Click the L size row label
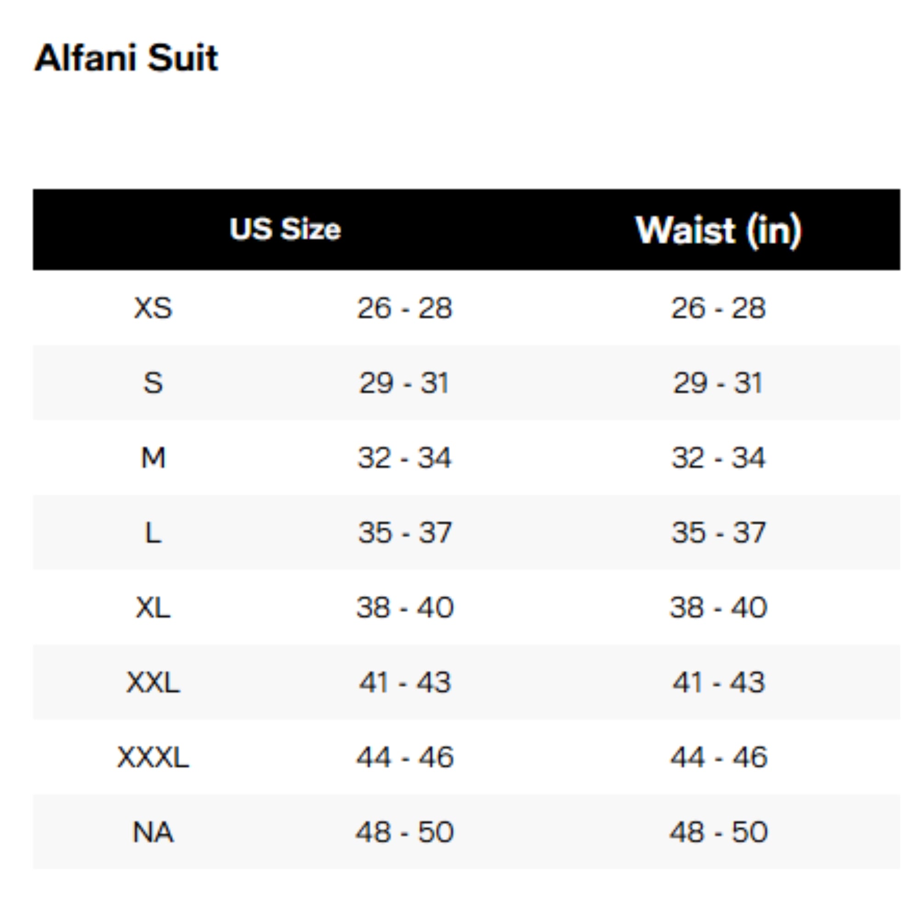Viewport: 919px width, 919px height. pyautogui.click(x=153, y=532)
